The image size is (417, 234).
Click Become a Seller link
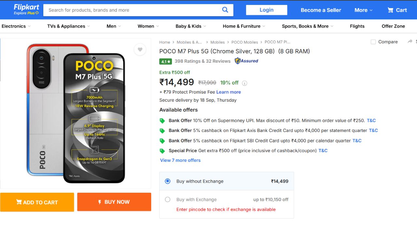[321, 10]
